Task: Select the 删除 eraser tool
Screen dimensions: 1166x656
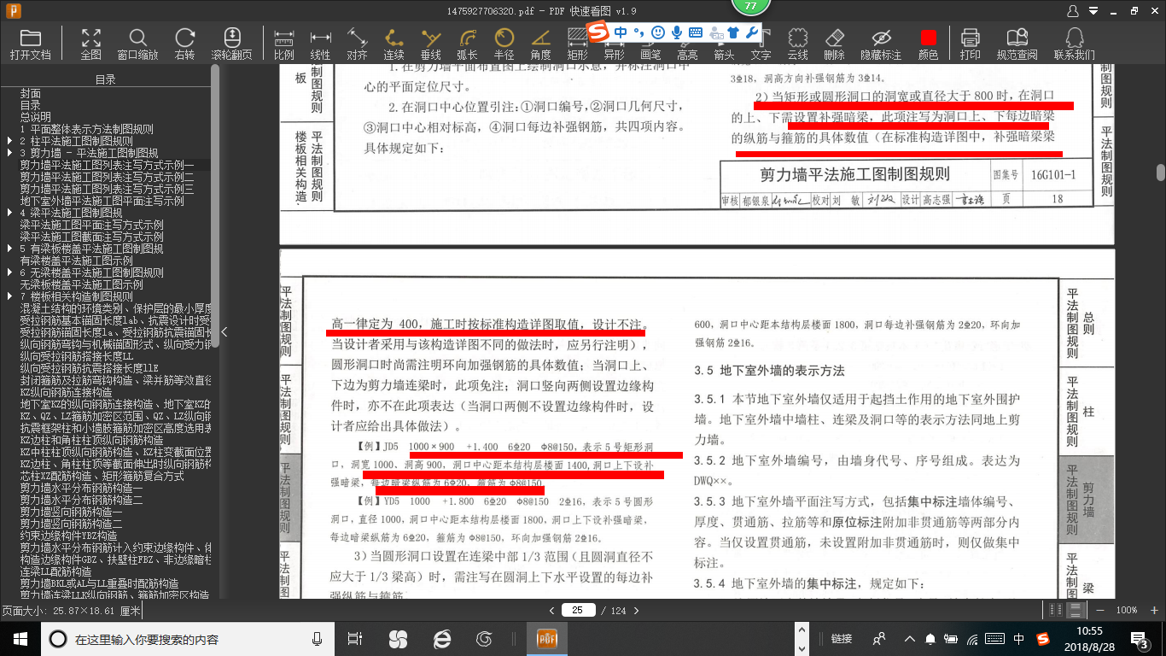Action: coord(834,44)
